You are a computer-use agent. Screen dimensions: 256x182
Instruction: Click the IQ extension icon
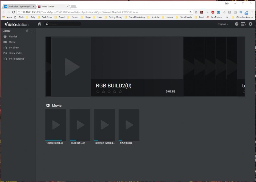[x=241, y=12]
